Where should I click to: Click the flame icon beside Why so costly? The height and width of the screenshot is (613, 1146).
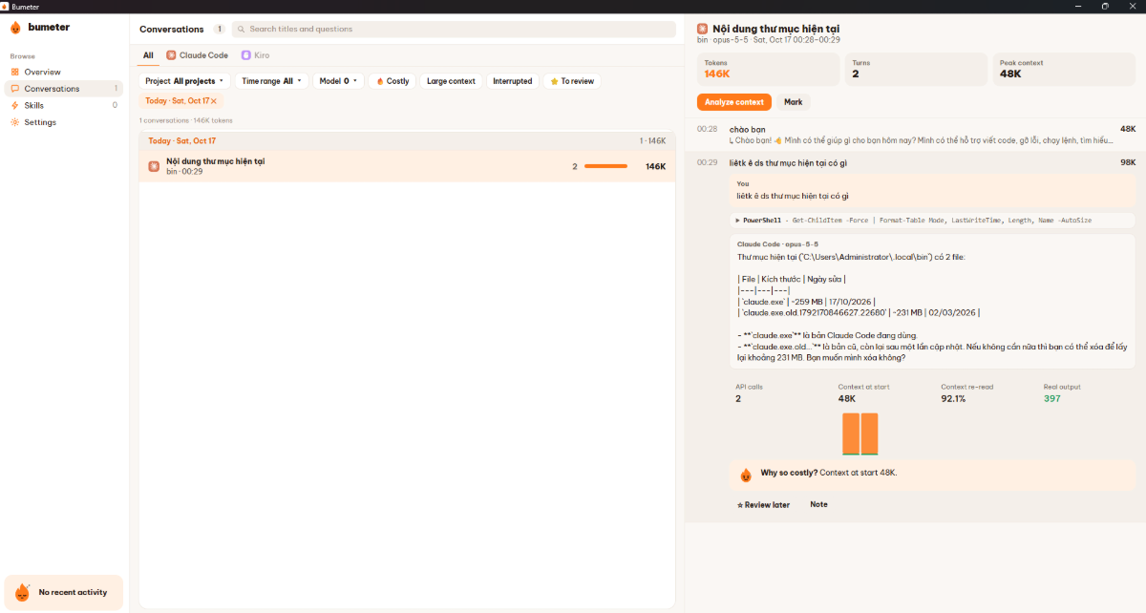coord(747,474)
